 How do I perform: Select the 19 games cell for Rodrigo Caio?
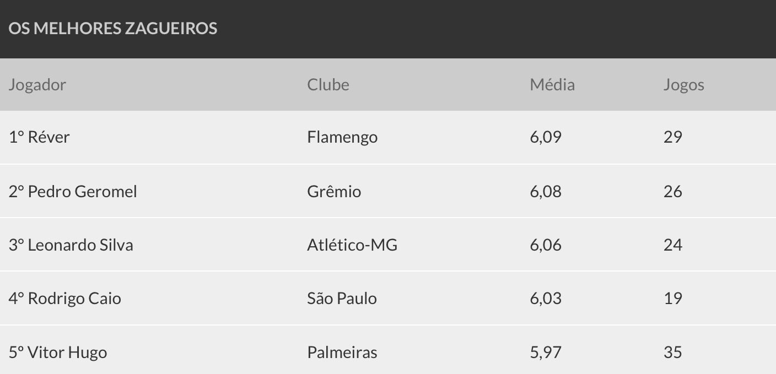coord(673,298)
